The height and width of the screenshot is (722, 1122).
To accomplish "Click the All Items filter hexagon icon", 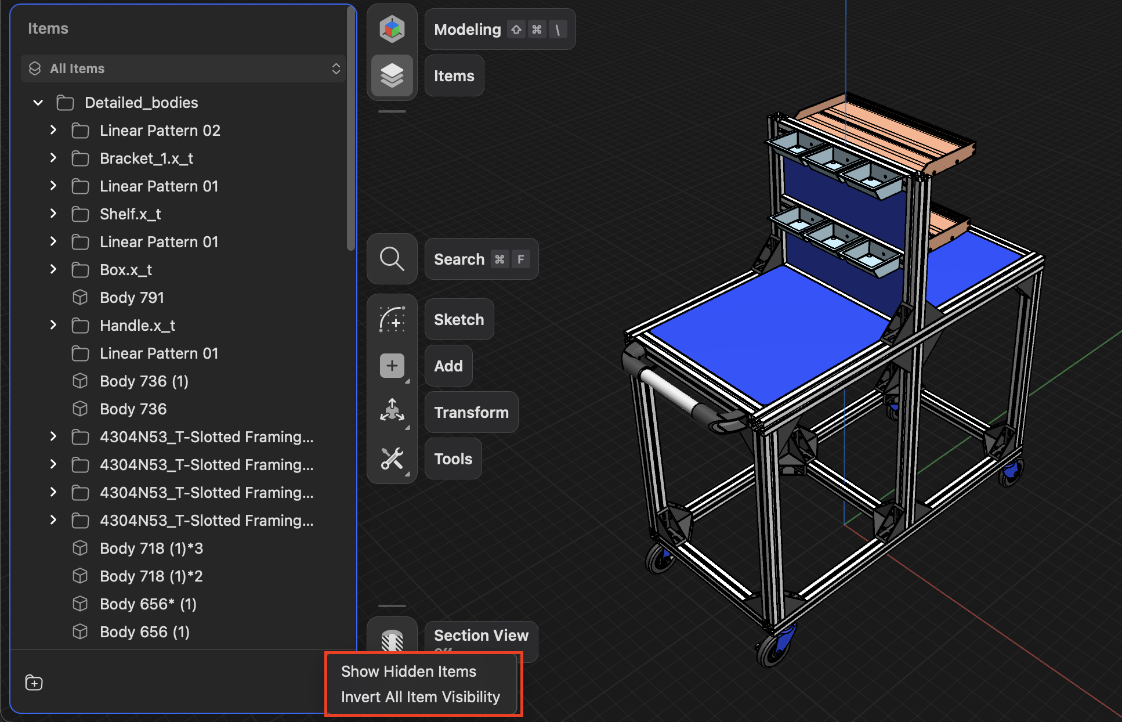I will (35, 68).
